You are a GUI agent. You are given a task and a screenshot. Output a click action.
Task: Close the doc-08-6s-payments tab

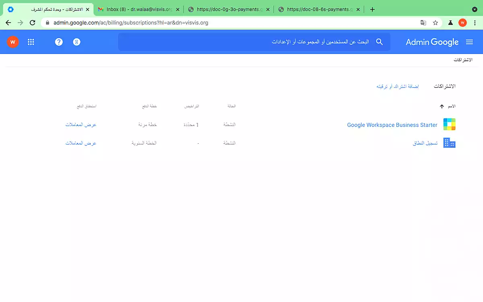point(358,9)
